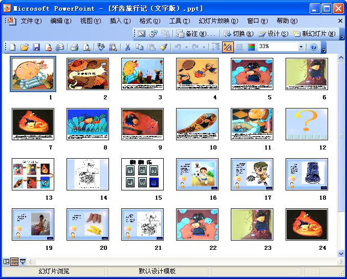Image resolution: width=347 pixels, height=279 pixels.
Task: Open a file with the Open folder icon
Action: 25,47
